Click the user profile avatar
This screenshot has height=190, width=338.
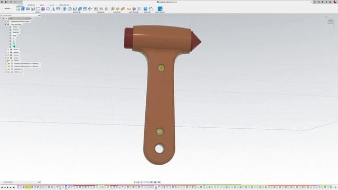coord(335,2)
